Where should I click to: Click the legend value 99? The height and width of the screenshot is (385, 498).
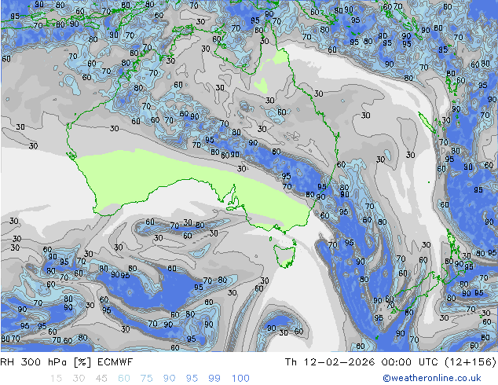214,379
